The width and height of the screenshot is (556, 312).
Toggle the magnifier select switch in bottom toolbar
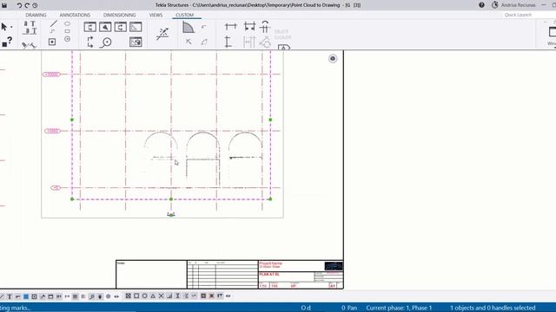(92, 296)
